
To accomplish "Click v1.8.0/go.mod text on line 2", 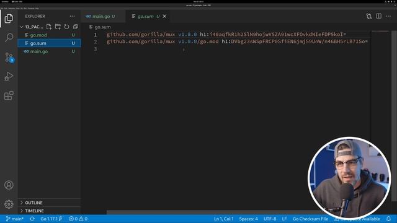I will [198, 42].
